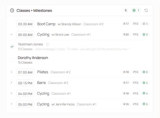
Task: Expand the 07:00 AM Pilates class row
Action: click(x=11, y=72)
